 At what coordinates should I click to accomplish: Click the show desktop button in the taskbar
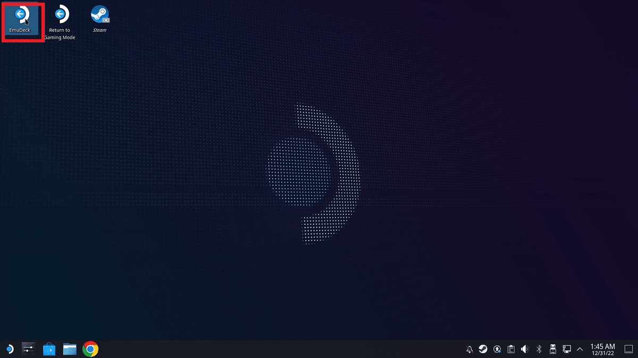click(628, 349)
